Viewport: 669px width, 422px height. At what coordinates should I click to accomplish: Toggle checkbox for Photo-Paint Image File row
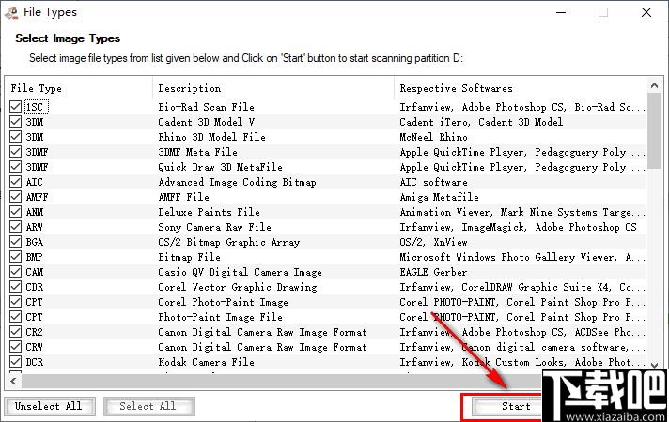click(15, 317)
